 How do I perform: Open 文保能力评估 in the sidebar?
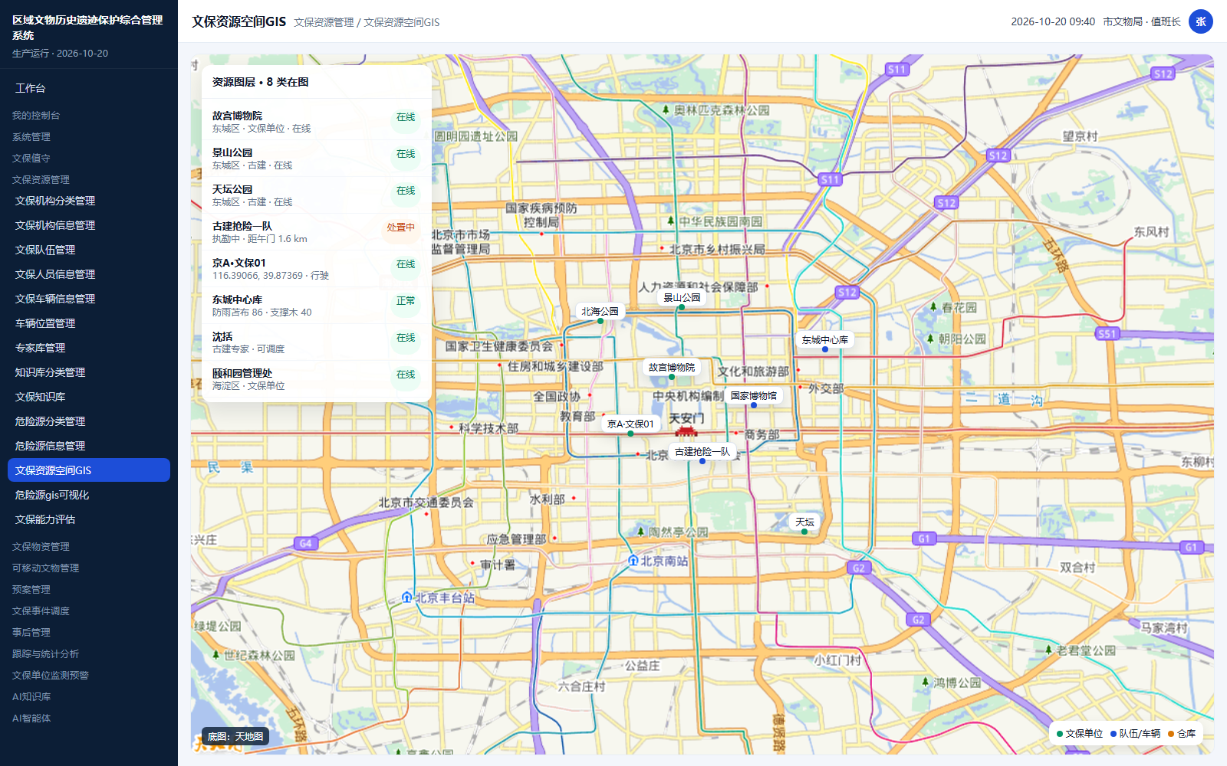(x=89, y=519)
